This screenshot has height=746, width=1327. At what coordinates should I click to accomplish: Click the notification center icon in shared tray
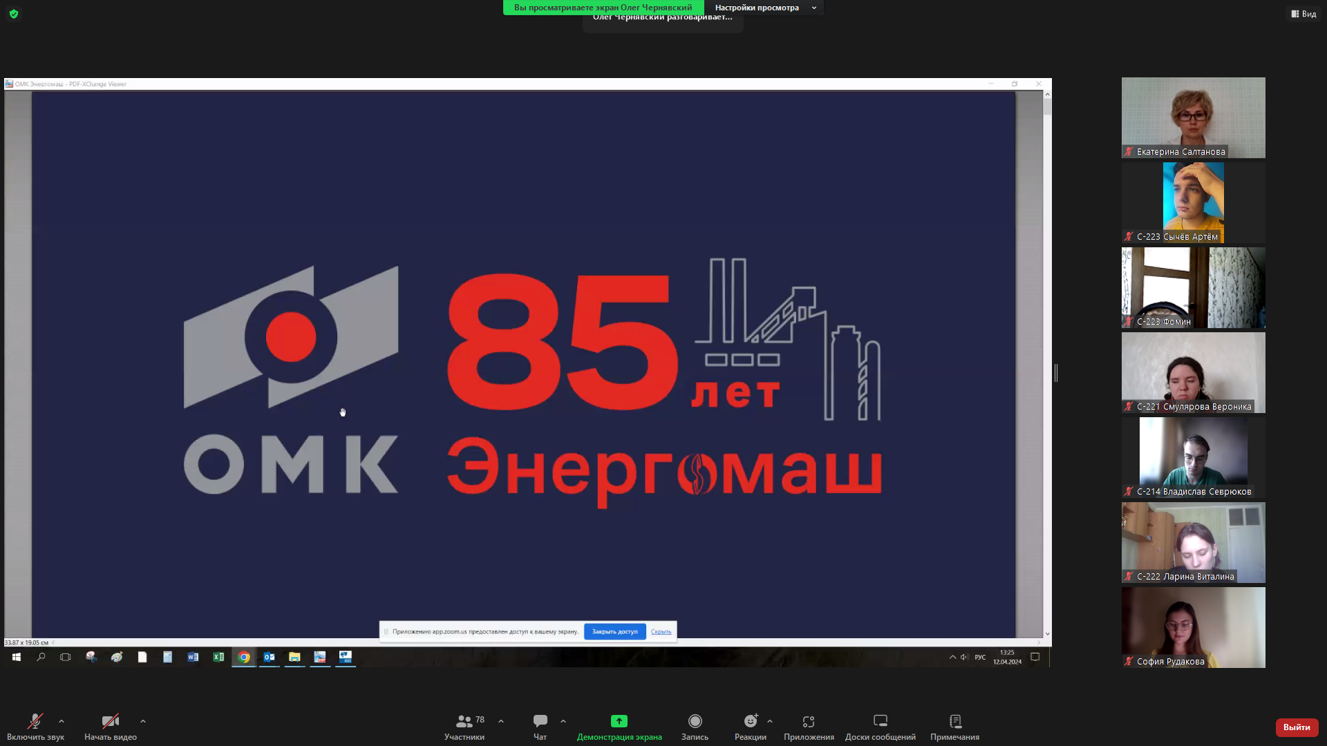[x=1035, y=657]
